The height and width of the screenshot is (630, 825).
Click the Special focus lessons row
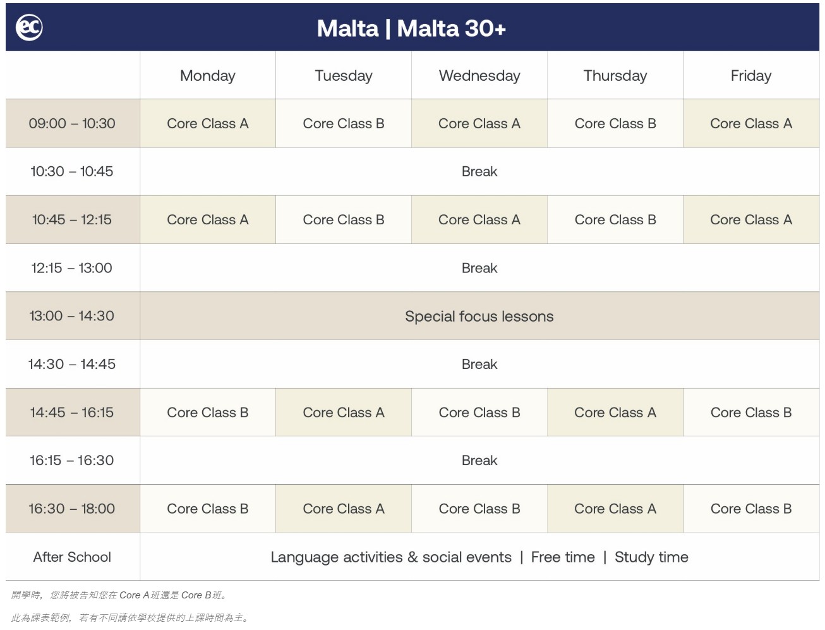point(479,317)
